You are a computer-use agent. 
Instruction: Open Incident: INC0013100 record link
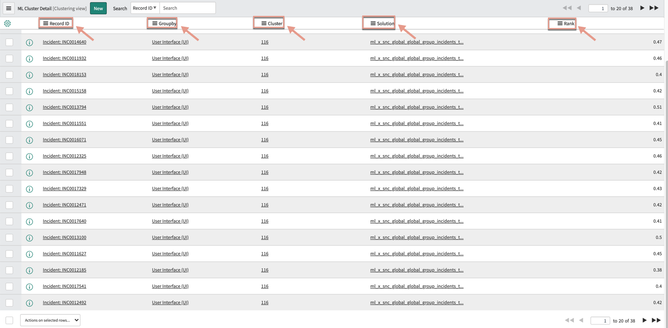click(x=64, y=237)
